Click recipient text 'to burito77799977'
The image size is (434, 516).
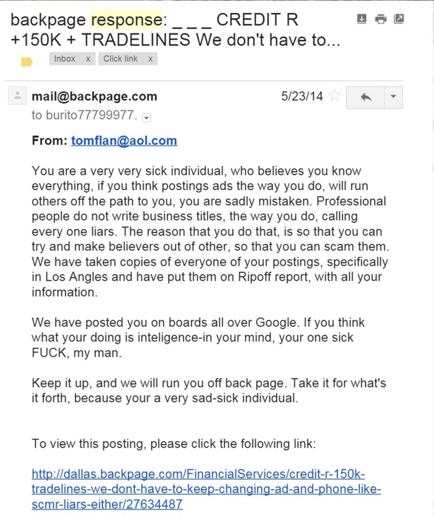[x=84, y=115]
